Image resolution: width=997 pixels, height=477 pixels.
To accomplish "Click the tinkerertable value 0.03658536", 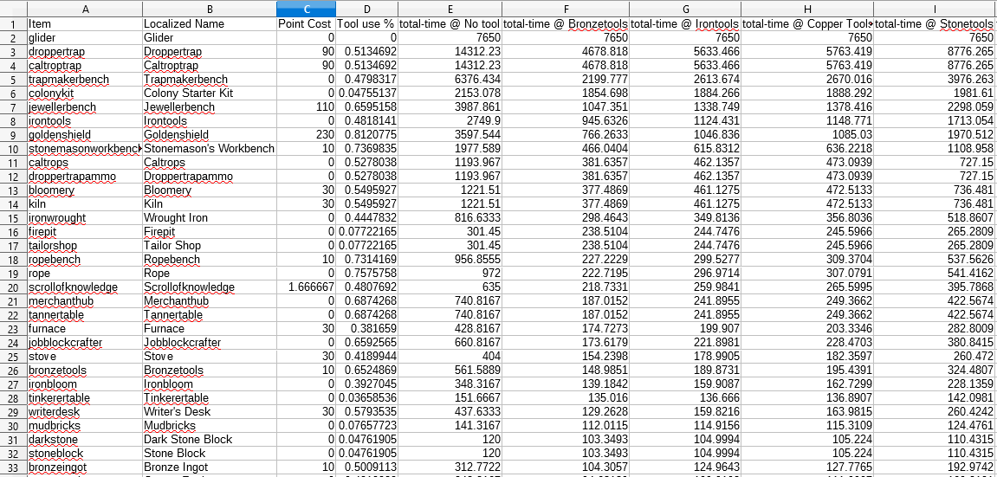I will pyautogui.click(x=367, y=398).
